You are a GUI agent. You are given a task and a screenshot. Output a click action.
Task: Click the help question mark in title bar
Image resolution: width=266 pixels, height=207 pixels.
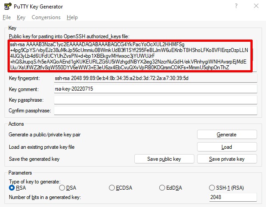[x=236, y=6]
